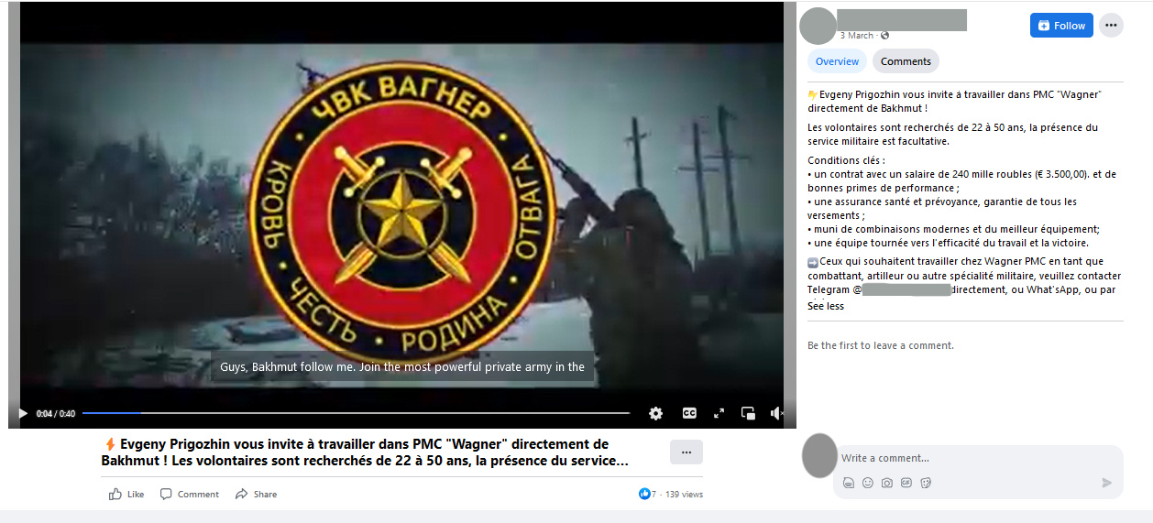The image size is (1153, 523).
Task: Click the Follow button
Action: point(1060,26)
